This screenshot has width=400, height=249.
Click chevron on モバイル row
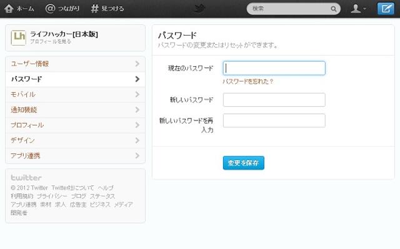coord(137,94)
